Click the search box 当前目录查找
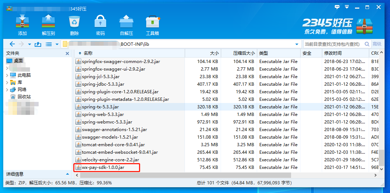This screenshot has height=193, width=390. click(x=333, y=44)
